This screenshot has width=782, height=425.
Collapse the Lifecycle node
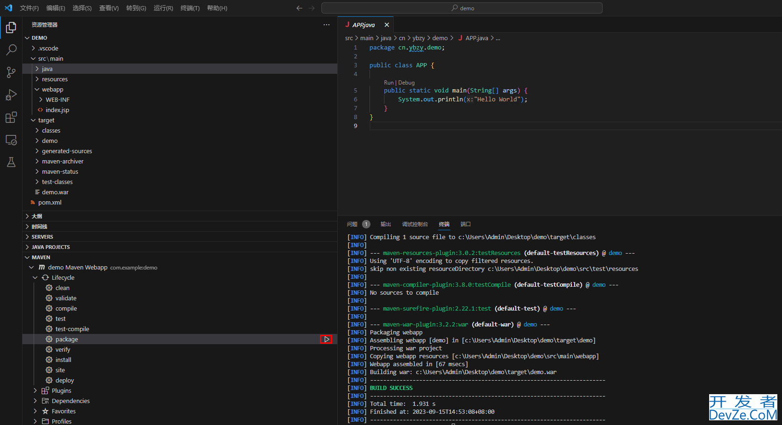click(x=35, y=277)
